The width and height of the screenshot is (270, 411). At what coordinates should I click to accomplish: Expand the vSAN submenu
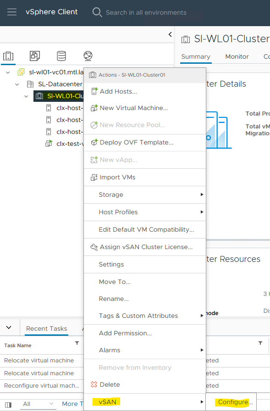[x=145, y=402]
